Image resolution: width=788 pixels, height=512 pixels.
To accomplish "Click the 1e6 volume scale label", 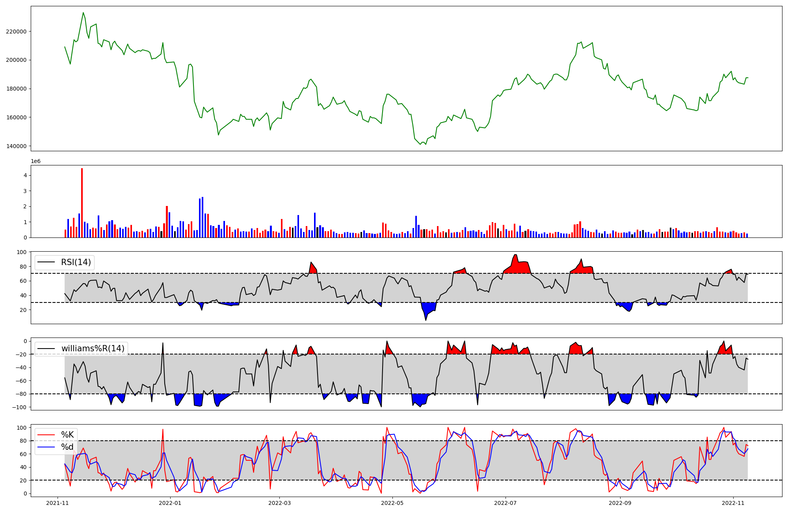I will pyautogui.click(x=35, y=161).
